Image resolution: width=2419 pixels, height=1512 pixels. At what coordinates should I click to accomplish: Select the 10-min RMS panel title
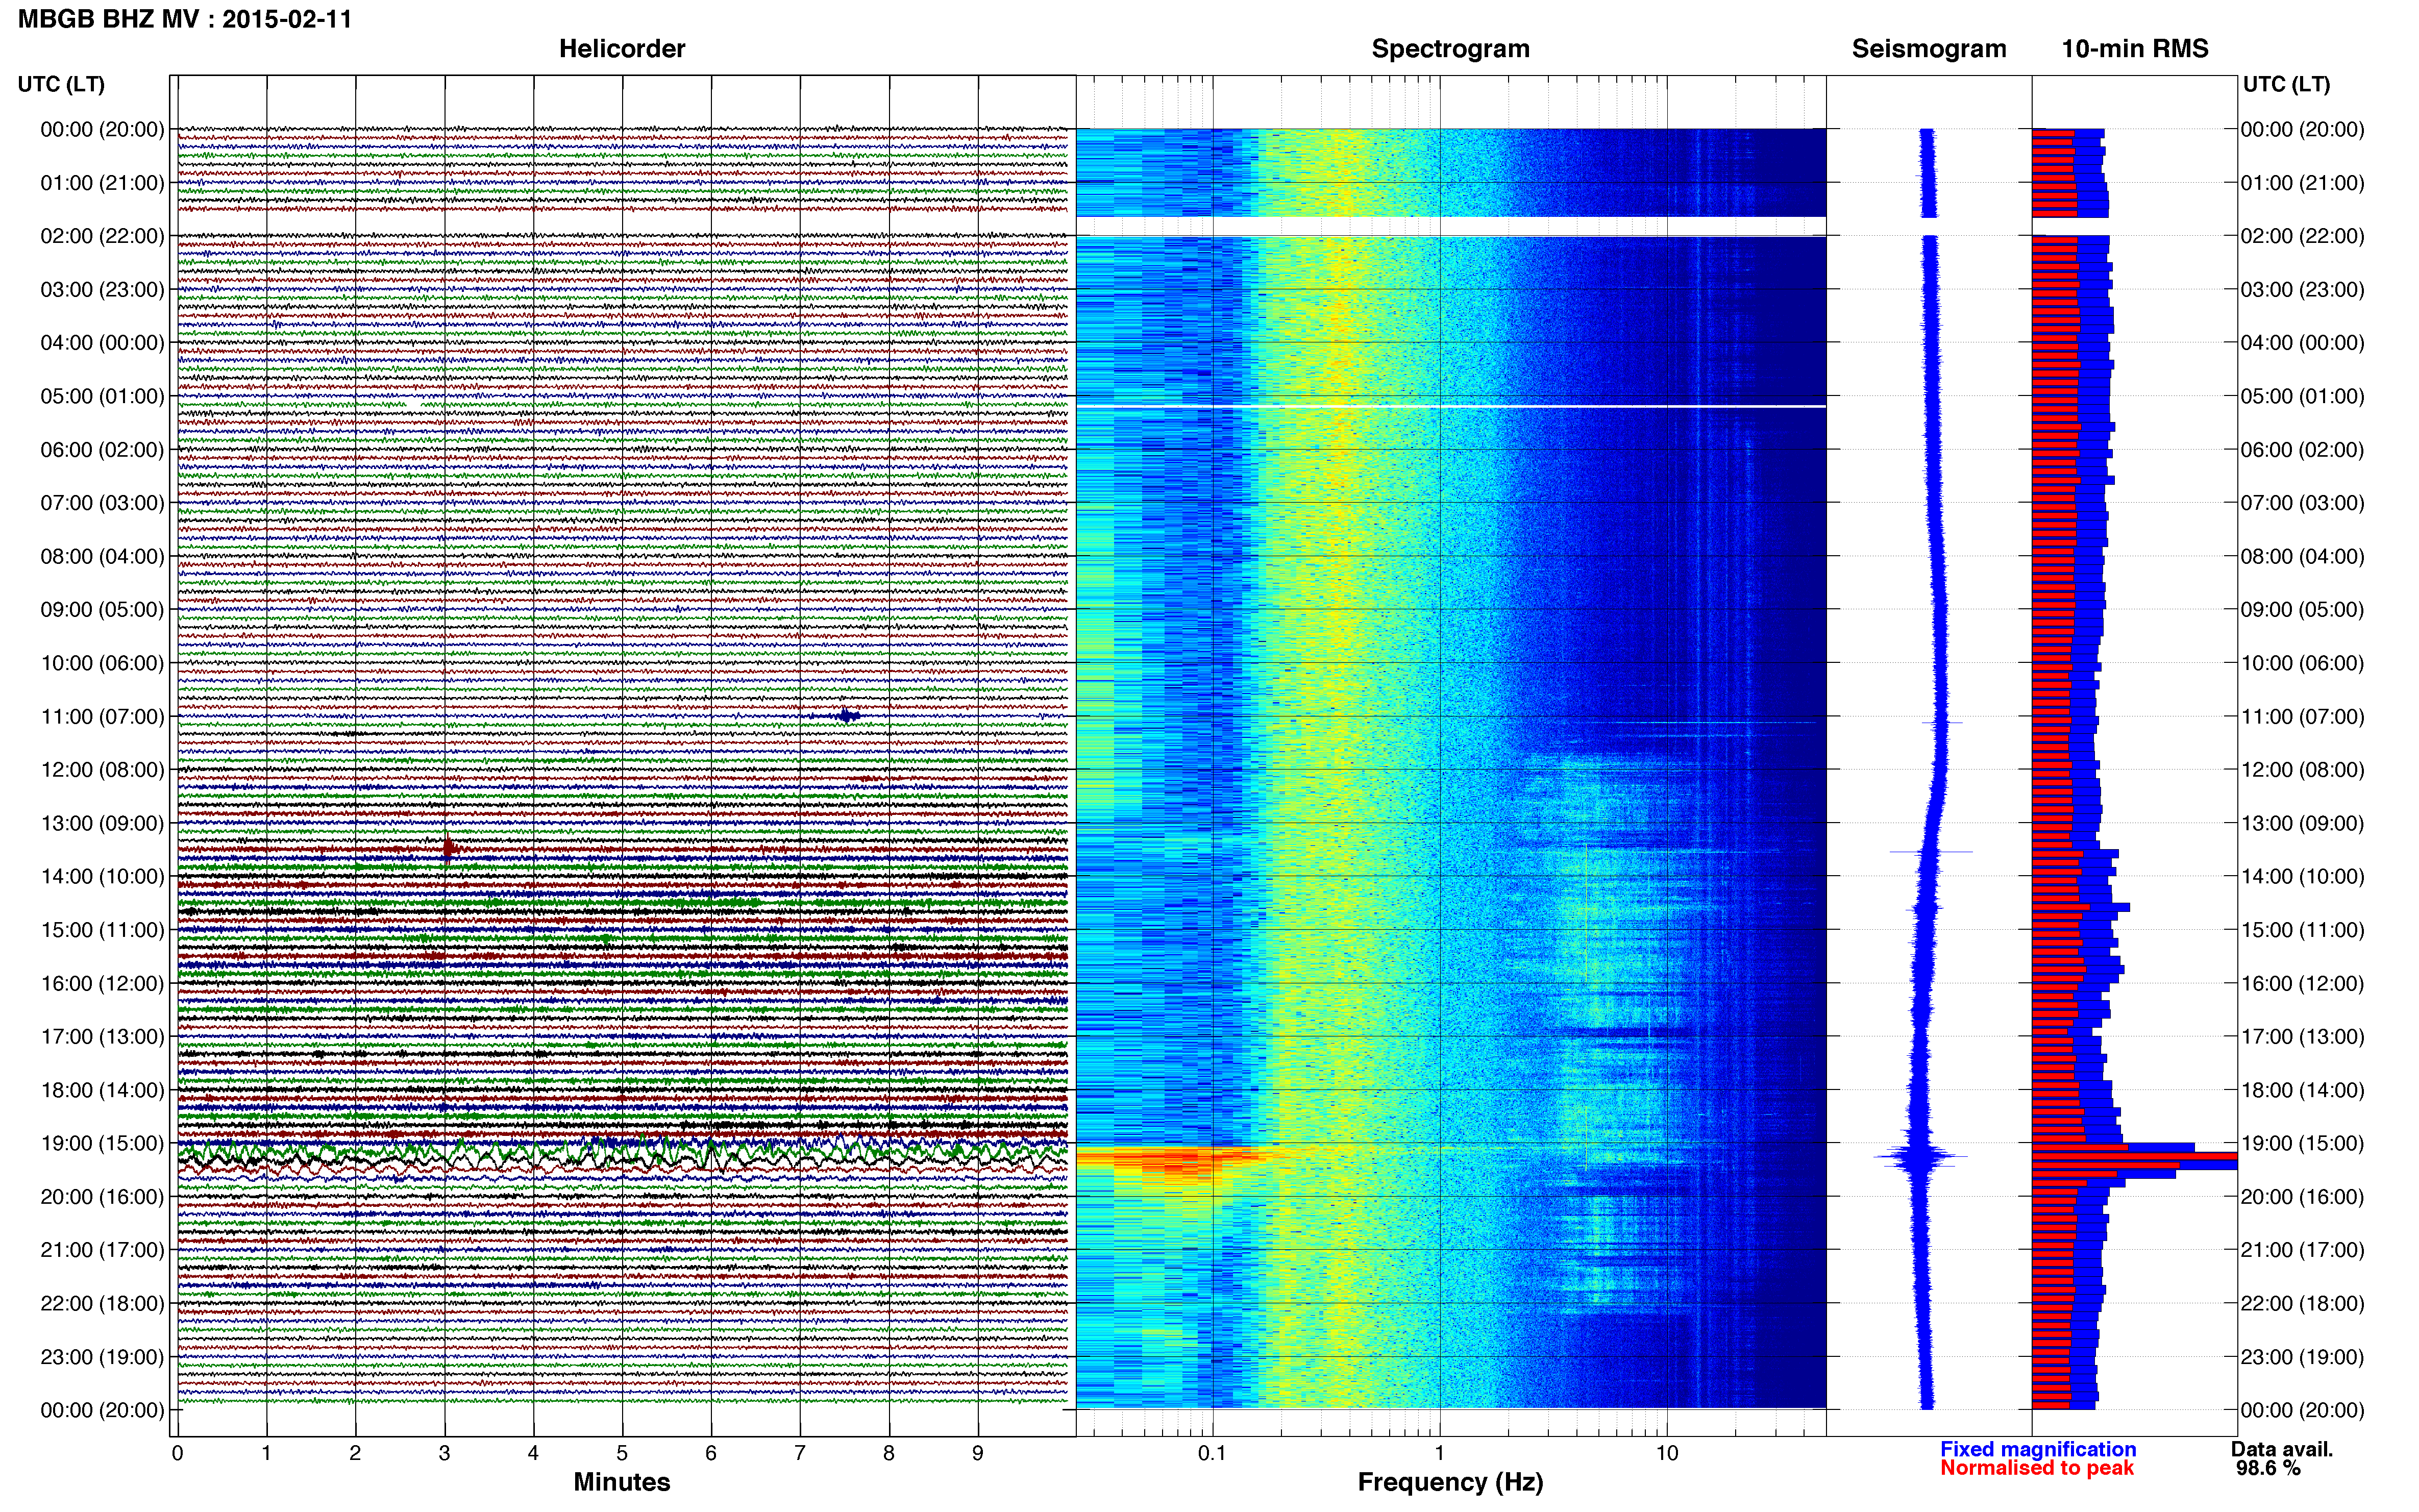coord(2135,49)
